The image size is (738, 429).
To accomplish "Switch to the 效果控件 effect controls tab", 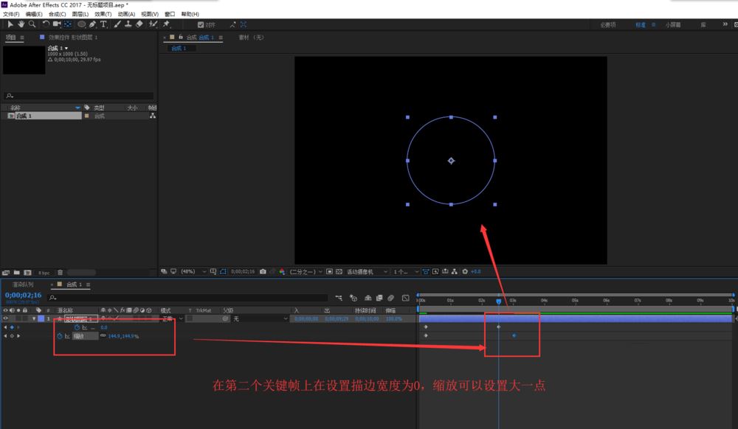I will click(x=72, y=37).
